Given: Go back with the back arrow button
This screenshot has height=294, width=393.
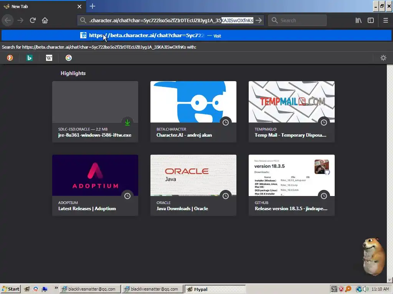Looking at the screenshot, I should click(x=8, y=20).
